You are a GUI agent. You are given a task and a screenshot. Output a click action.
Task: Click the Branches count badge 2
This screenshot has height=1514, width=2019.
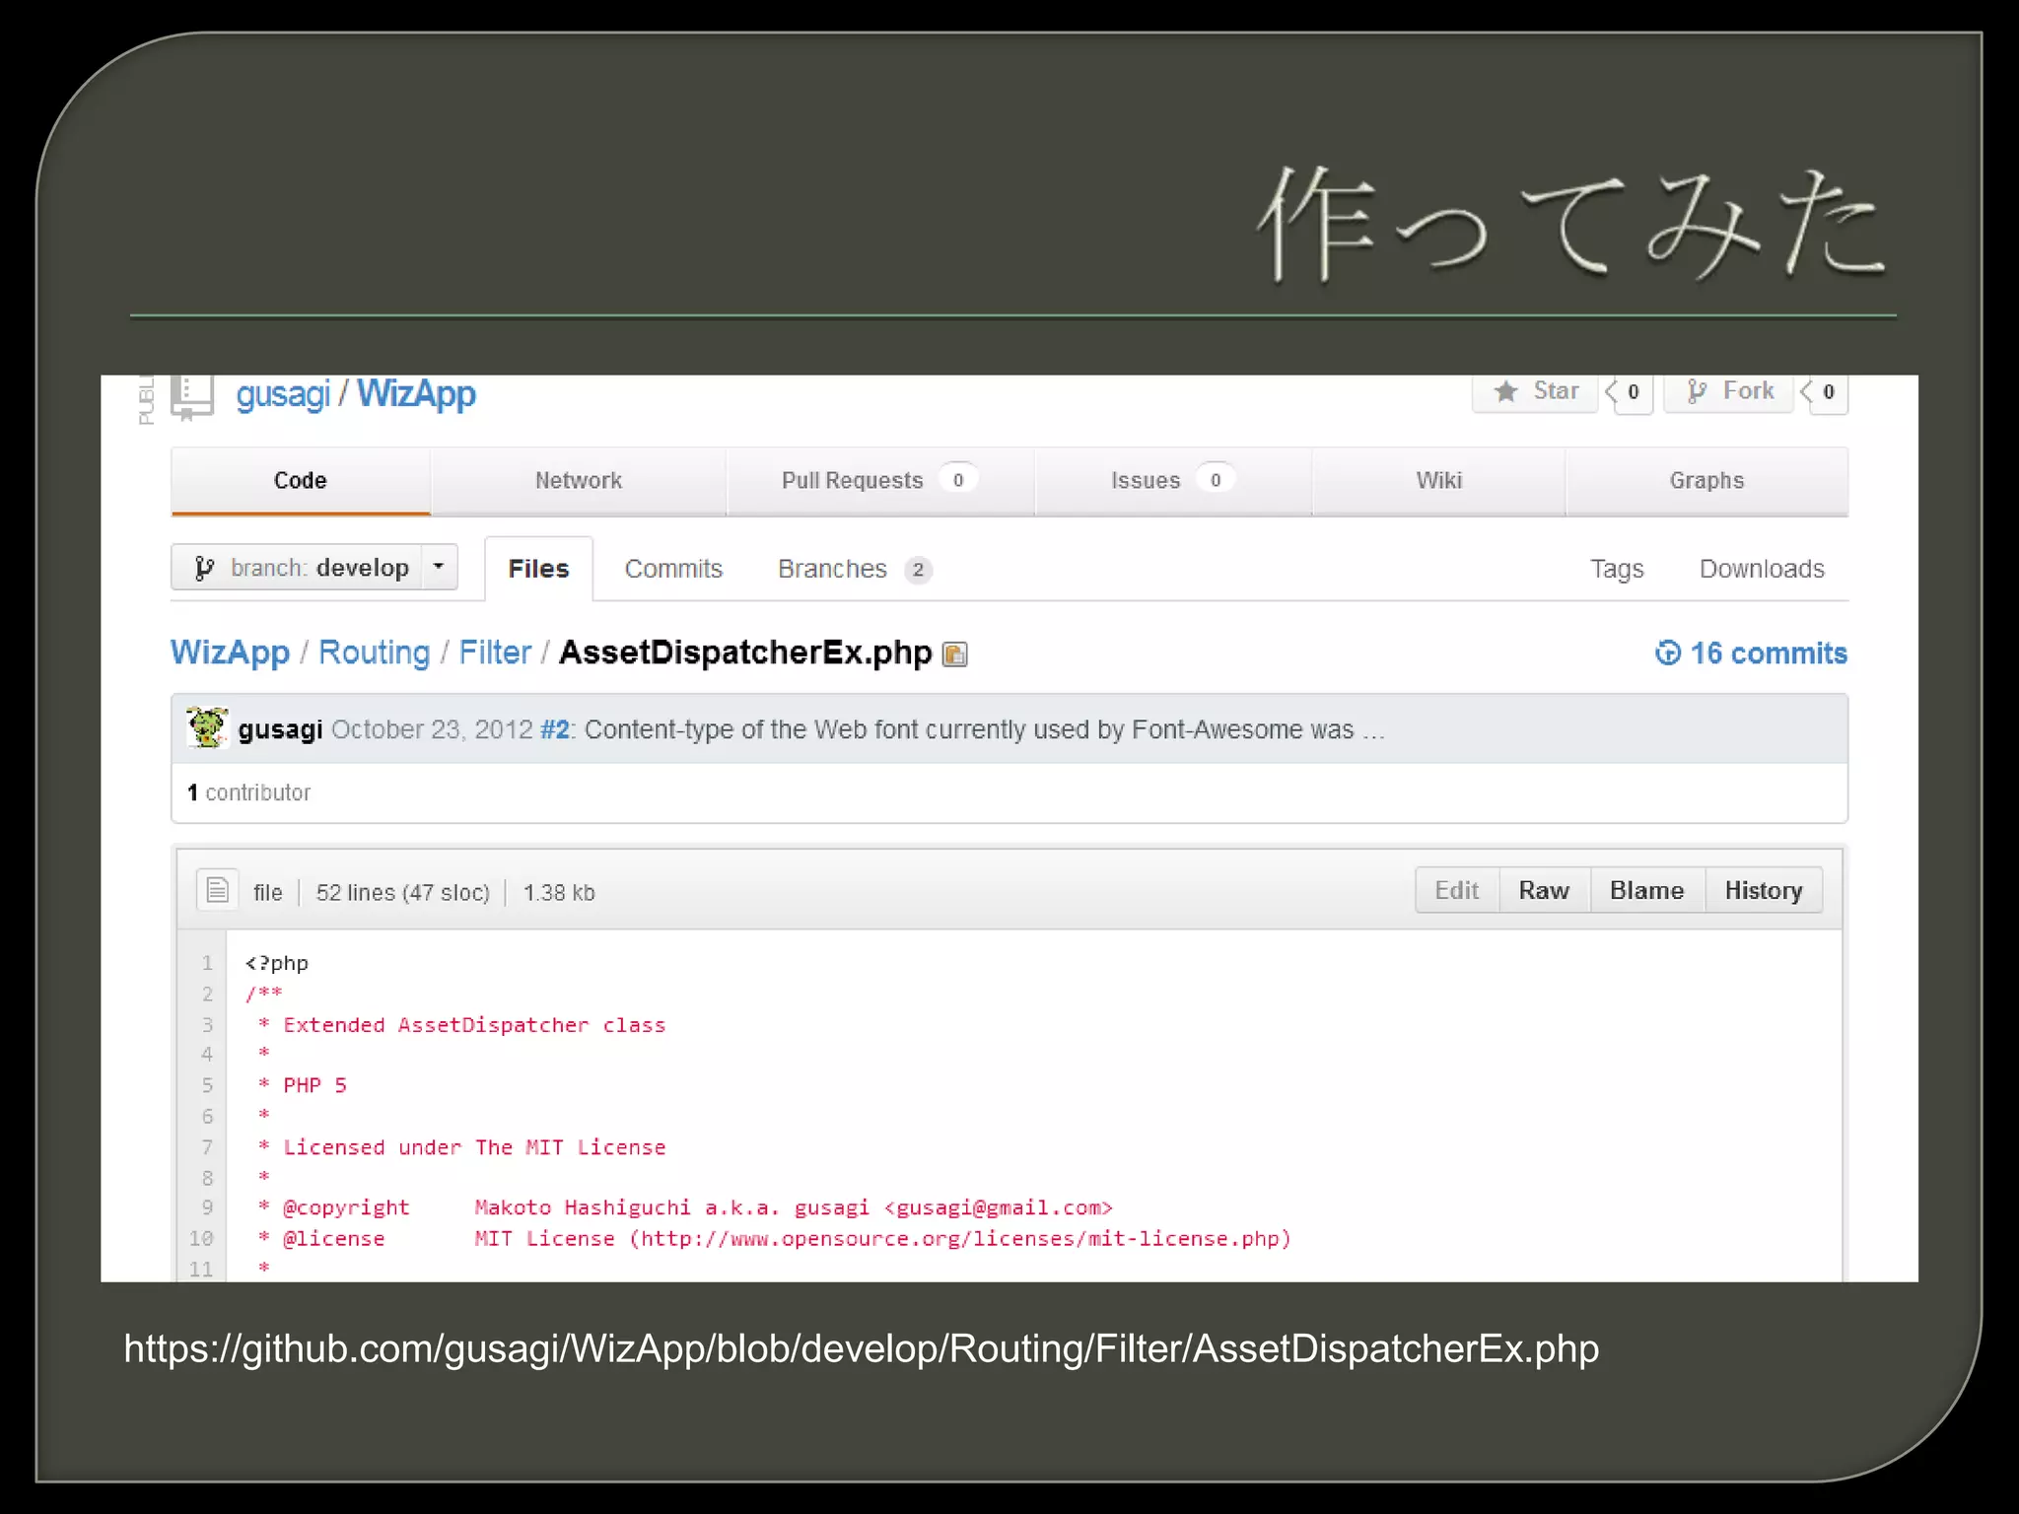pos(918,570)
